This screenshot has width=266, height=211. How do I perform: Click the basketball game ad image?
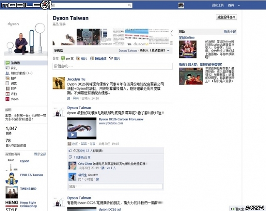(191, 76)
